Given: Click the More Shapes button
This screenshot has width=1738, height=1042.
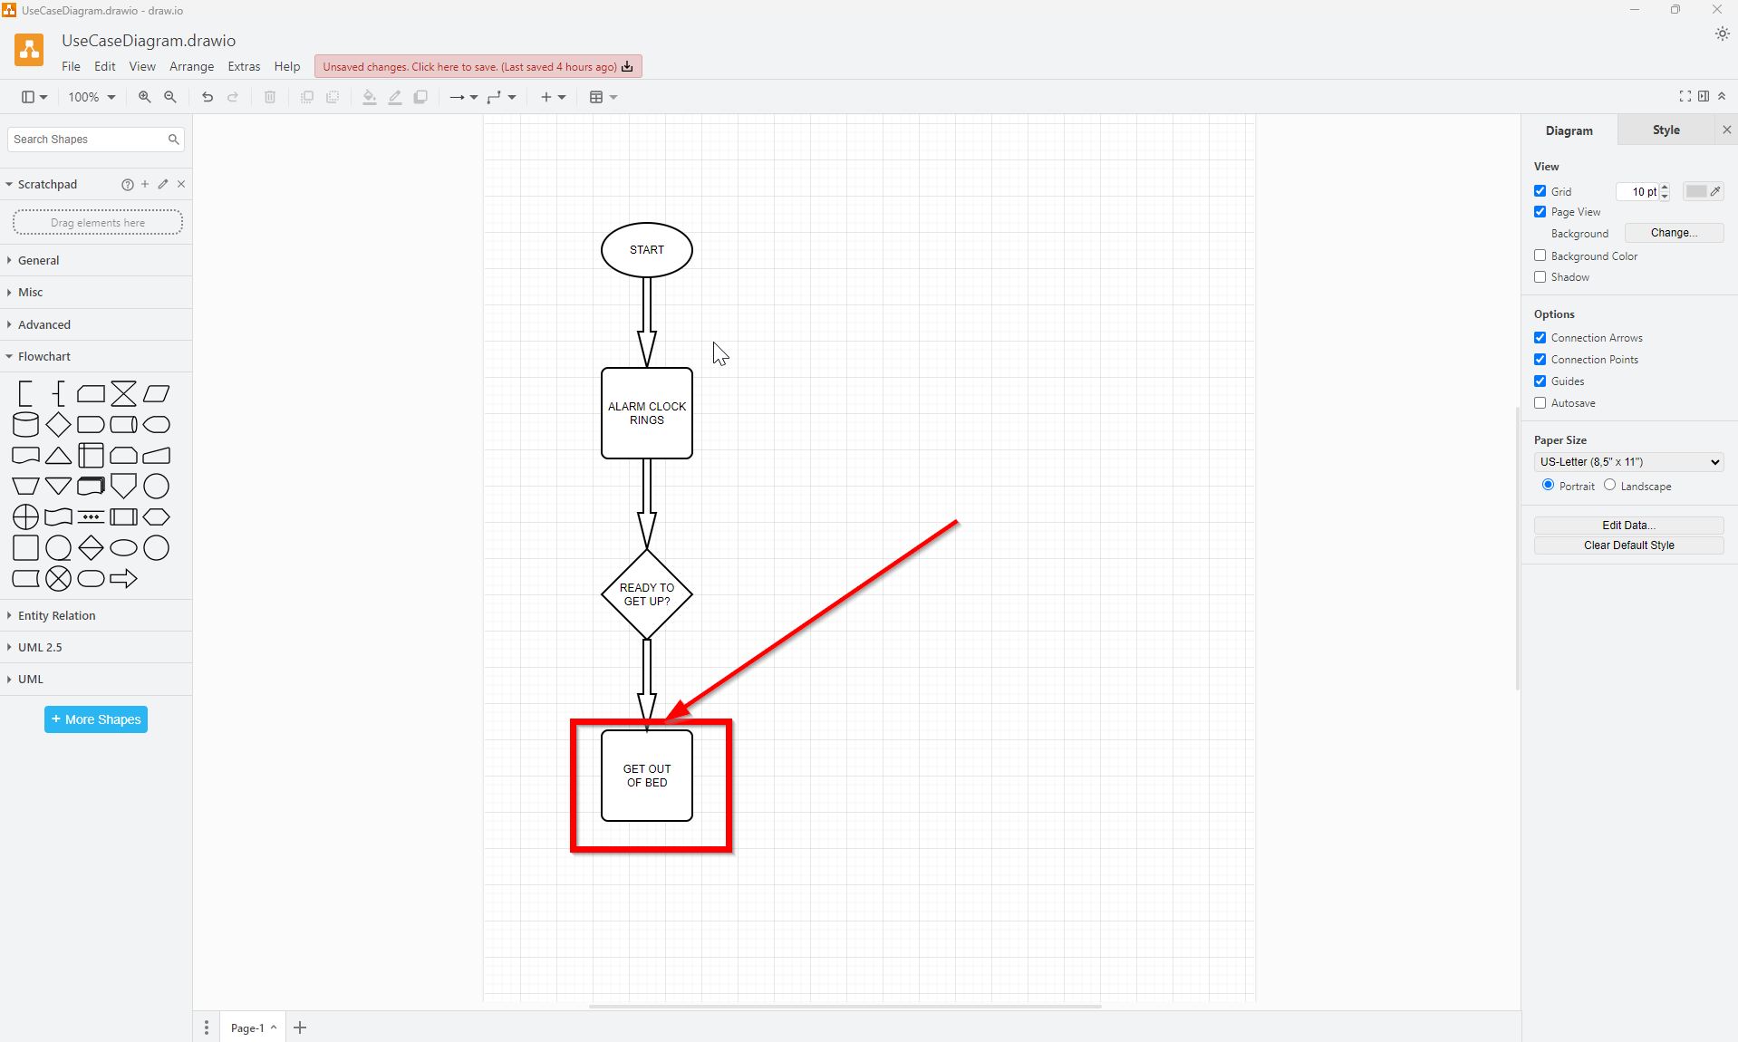Looking at the screenshot, I should pyautogui.click(x=95, y=719).
